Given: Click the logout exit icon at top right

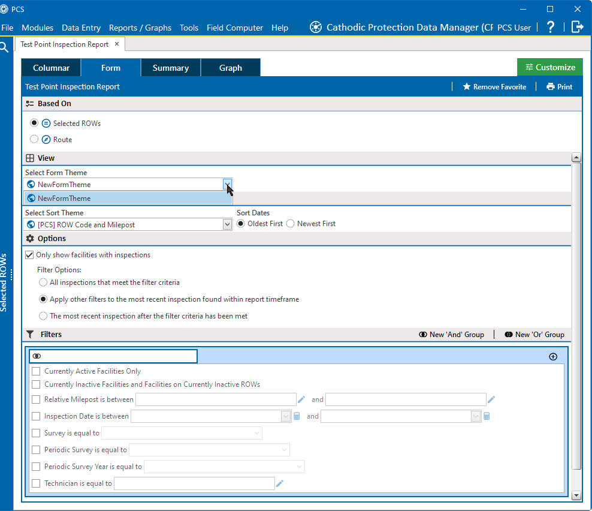Looking at the screenshot, I should pyautogui.click(x=576, y=27).
